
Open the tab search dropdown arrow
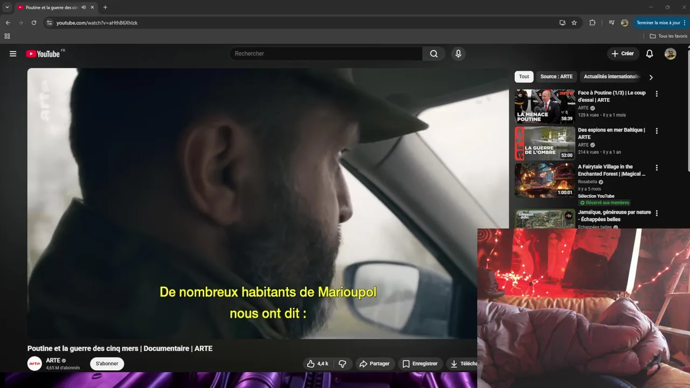[x=7, y=8]
